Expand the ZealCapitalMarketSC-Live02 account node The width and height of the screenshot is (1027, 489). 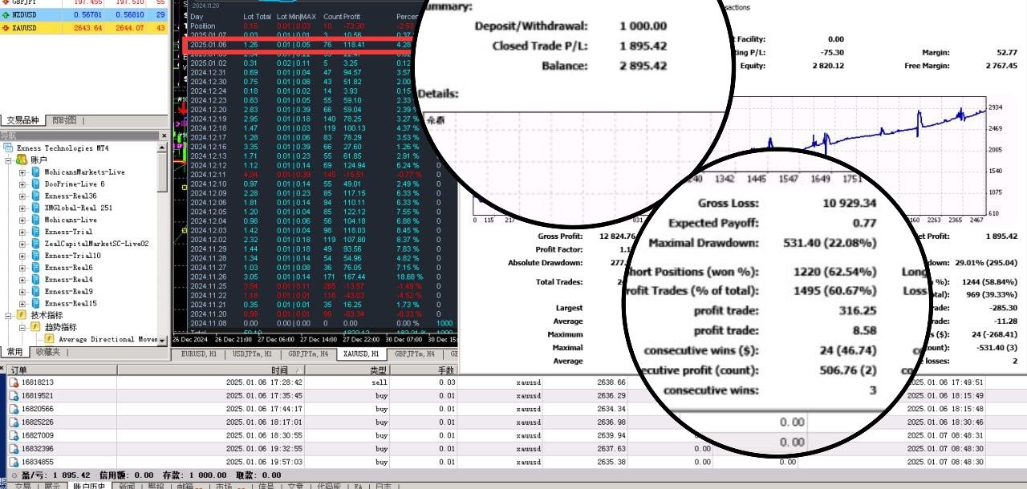coord(22,244)
